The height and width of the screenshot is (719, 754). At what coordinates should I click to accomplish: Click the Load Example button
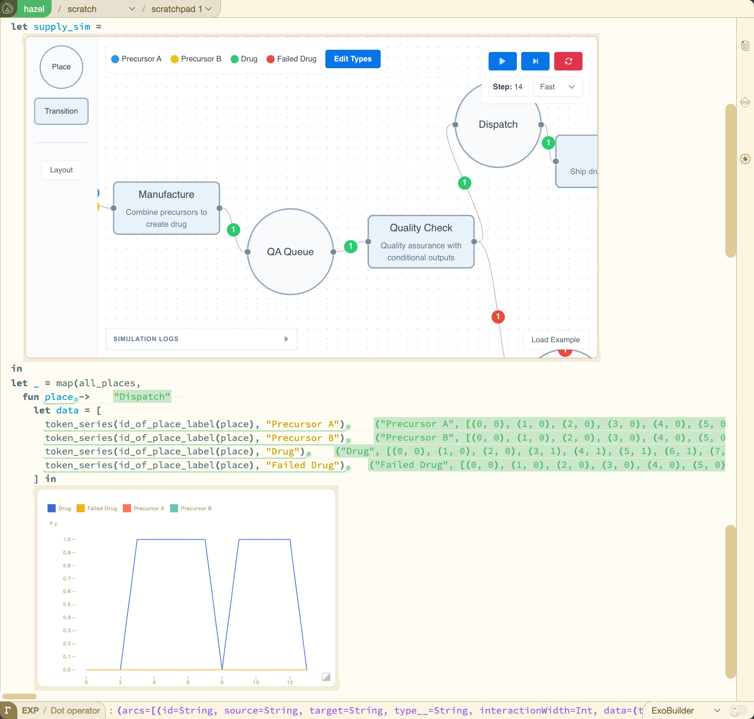[555, 340]
